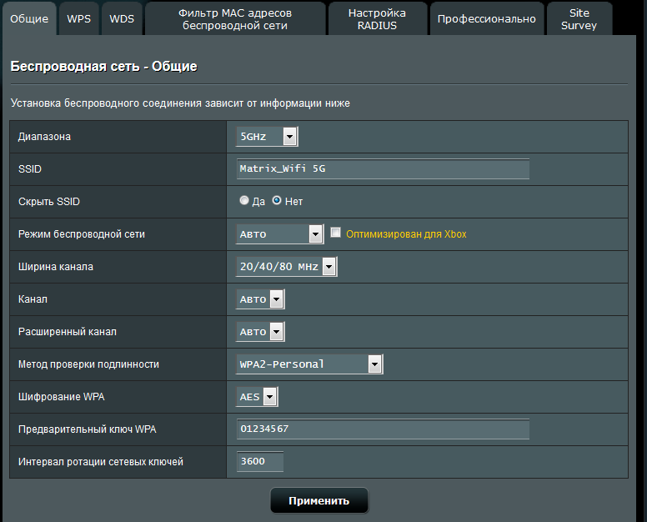Image resolution: width=647 pixels, height=522 pixels.
Task: Focus the Предварительный ключ WPA field
Action: pyautogui.click(x=383, y=429)
